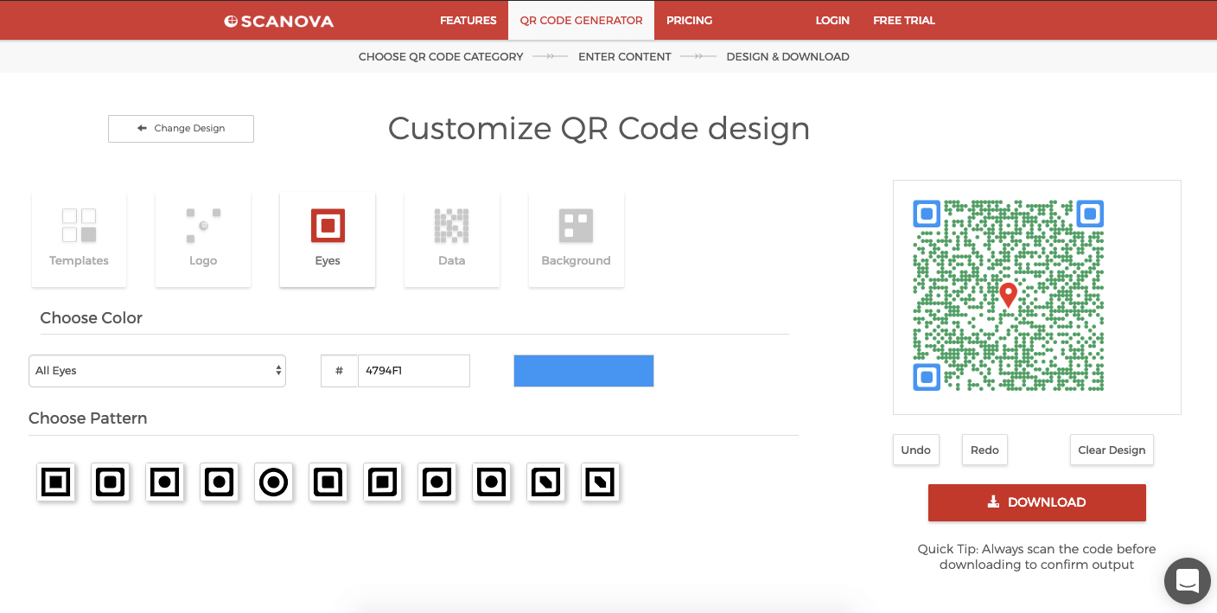Pick the last eye pattern in row

click(601, 482)
